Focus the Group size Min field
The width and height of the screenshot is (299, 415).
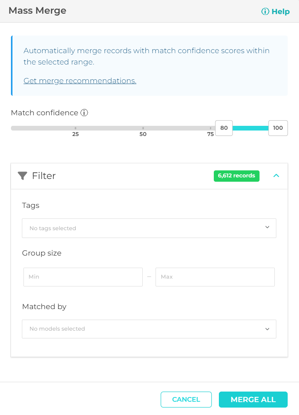(x=83, y=277)
